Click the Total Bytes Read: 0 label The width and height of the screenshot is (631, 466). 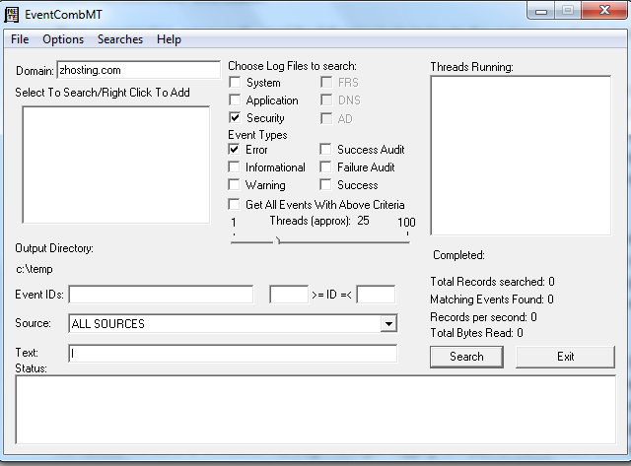click(x=476, y=333)
